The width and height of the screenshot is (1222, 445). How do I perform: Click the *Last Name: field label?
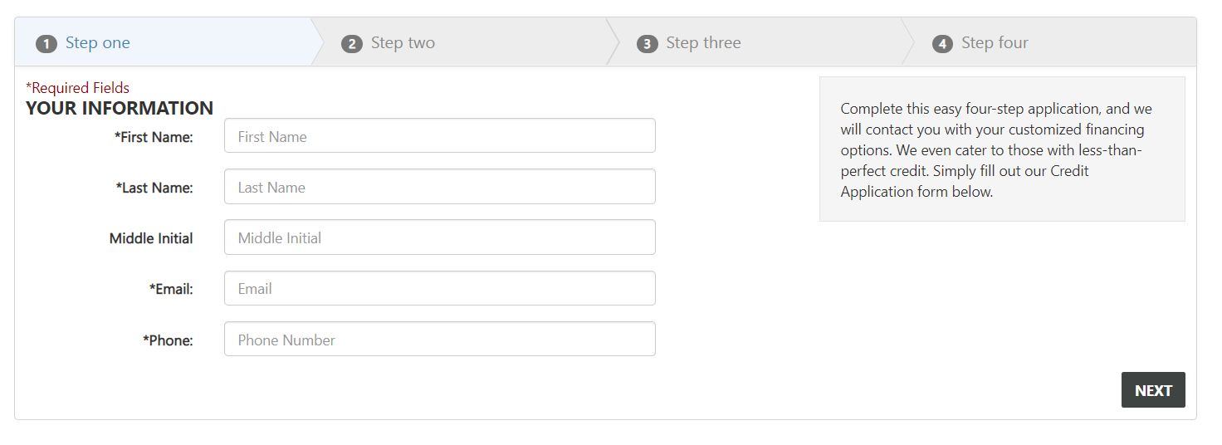click(x=154, y=188)
